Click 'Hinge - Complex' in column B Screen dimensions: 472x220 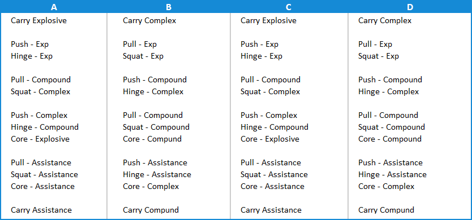click(x=153, y=91)
